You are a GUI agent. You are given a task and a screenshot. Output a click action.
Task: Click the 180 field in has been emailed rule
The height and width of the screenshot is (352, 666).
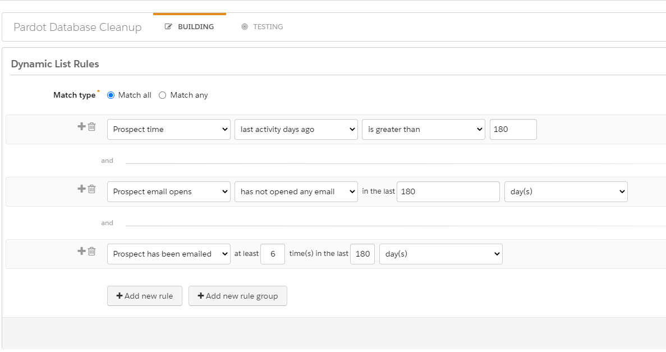click(362, 254)
